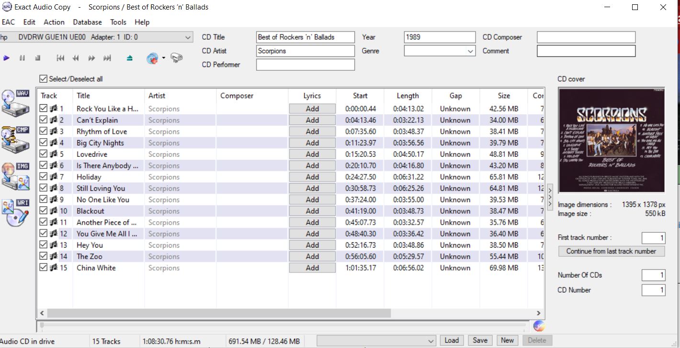Open CD writer using WRI icon
This screenshot has height=348, width=680.
coord(16,213)
